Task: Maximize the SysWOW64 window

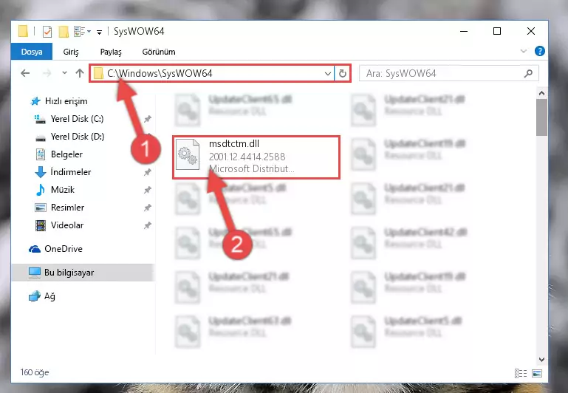Action: point(497,32)
